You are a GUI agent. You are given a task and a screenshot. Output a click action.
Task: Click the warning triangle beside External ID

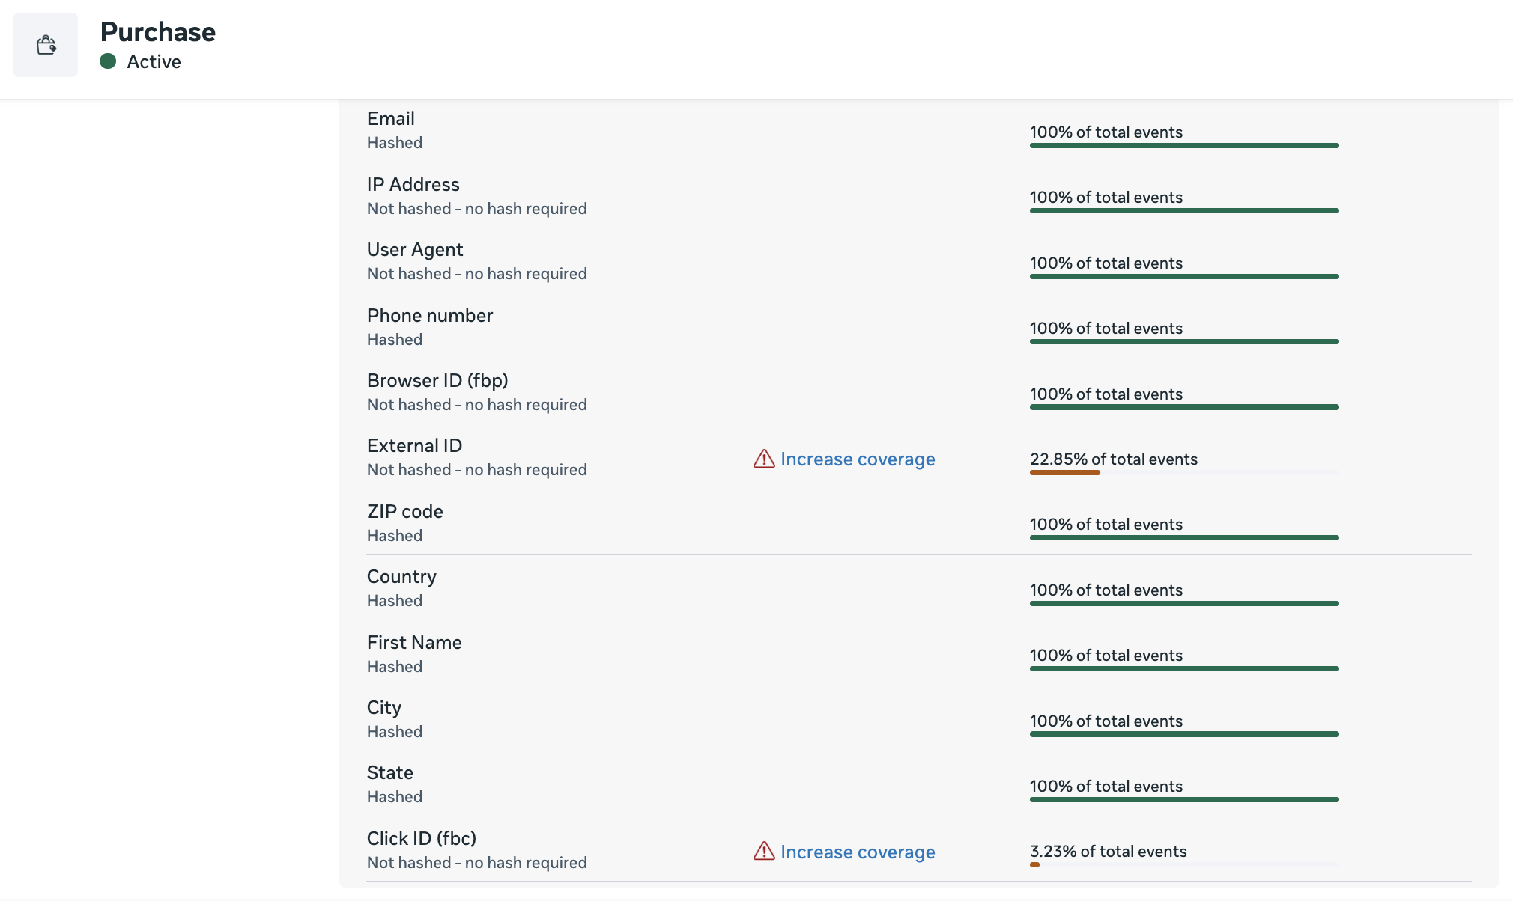tap(762, 459)
